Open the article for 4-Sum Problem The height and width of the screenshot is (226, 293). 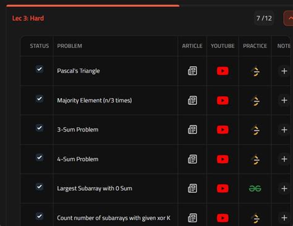[x=192, y=159]
